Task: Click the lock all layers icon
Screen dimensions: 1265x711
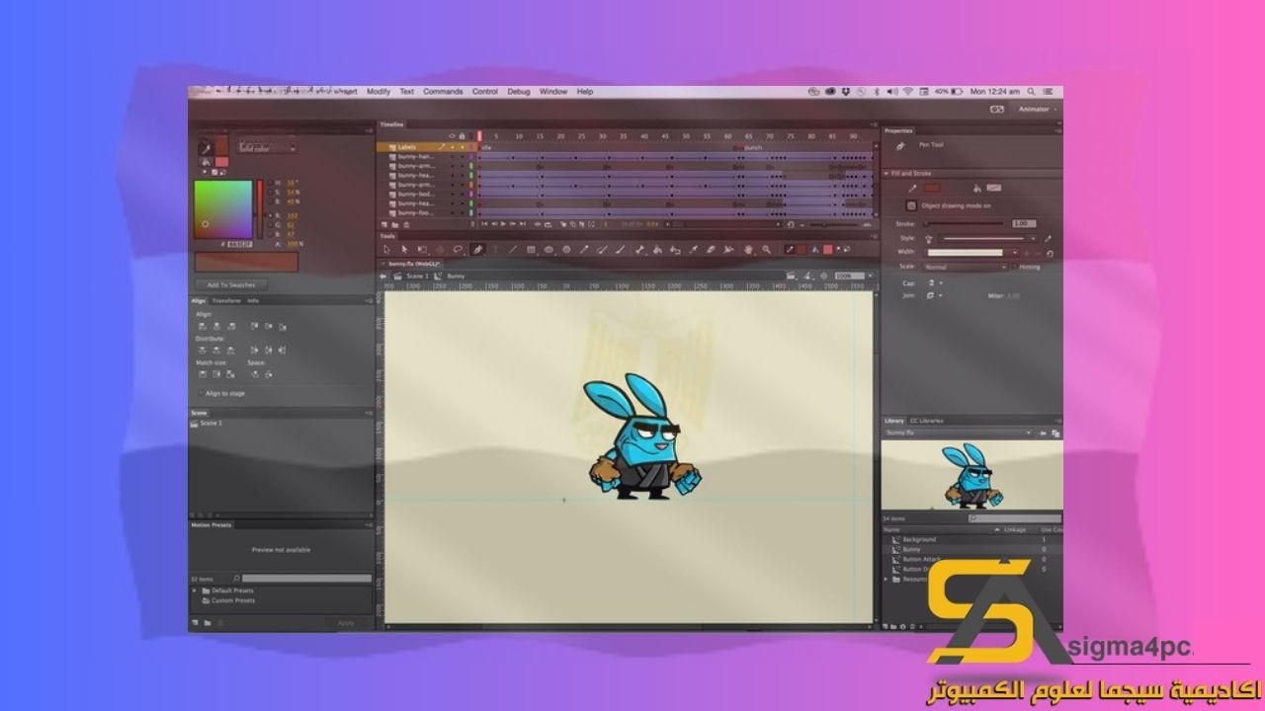Action: (x=462, y=136)
